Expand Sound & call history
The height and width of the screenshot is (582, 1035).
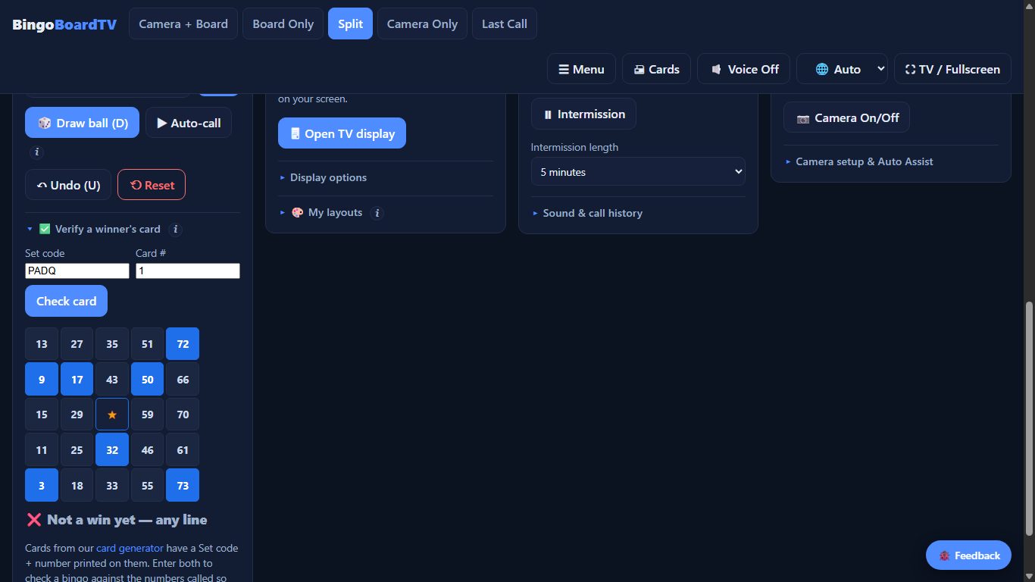pos(587,213)
